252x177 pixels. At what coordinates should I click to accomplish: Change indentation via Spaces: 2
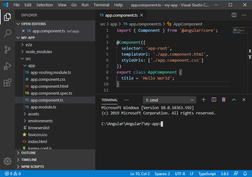coord(162,174)
